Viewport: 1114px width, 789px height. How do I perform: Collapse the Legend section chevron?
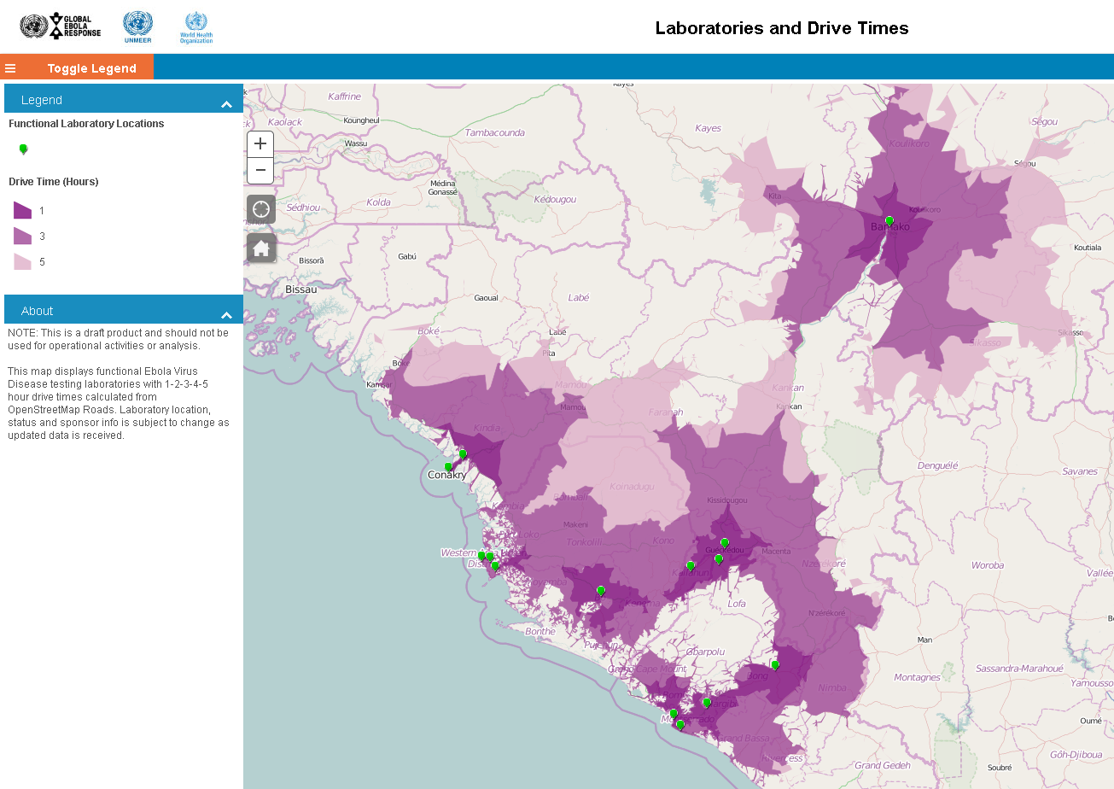click(x=226, y=104)
